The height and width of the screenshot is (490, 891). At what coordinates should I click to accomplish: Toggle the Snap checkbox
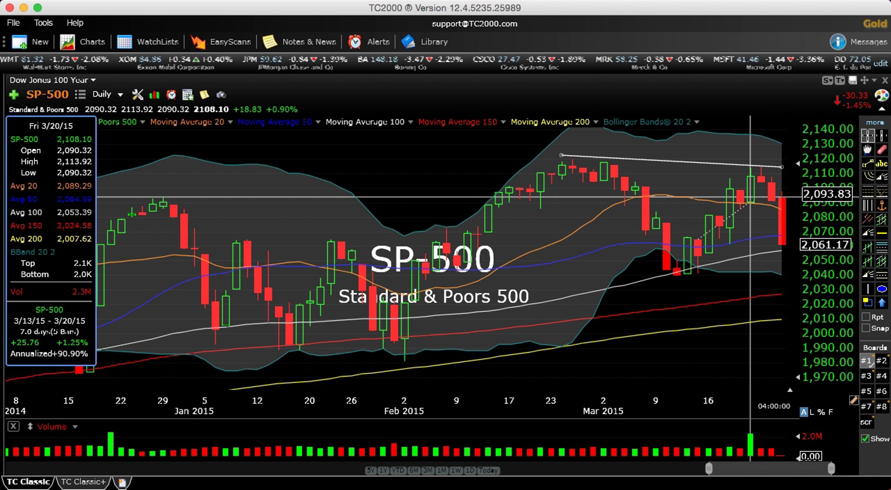[866, 328]
